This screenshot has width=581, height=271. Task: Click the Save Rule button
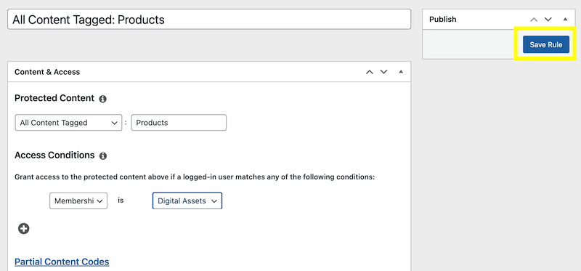point(546,44)
